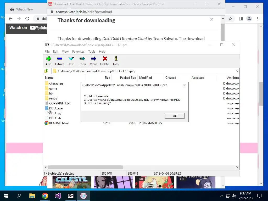This screenshot has height=201, width=268.
Task: Select the DDLC.exe file
Action: [x=54, y=108]
